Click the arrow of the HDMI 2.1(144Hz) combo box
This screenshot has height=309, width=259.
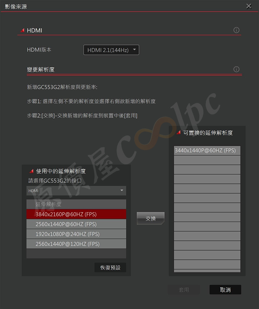(134, 50)
